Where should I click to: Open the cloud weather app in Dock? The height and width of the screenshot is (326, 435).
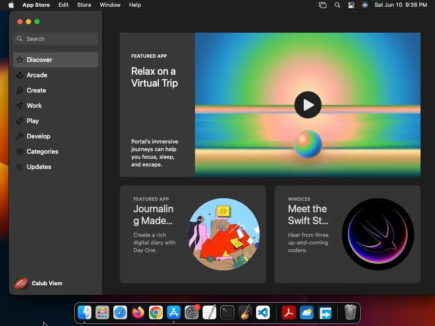(x=307, y=313)
